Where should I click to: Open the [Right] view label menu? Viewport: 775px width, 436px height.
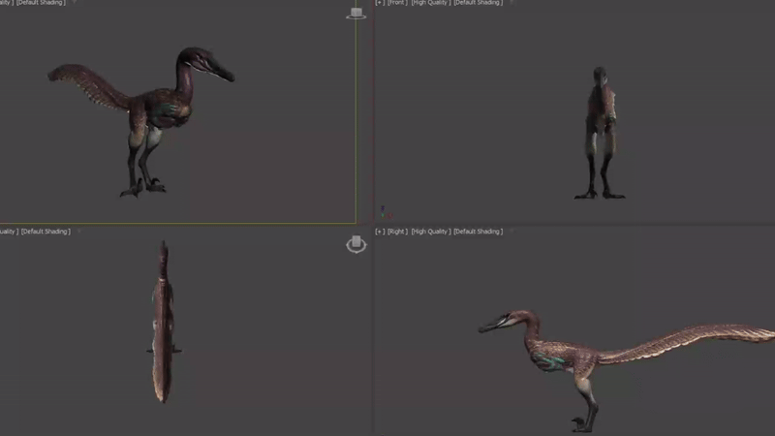click(397, 233)
